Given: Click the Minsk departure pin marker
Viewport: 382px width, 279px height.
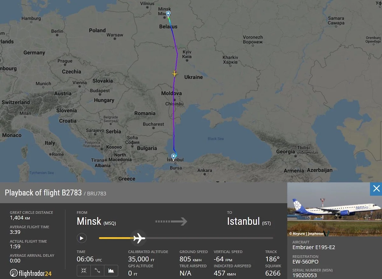Looking at the screenshot, I should (168, 14).
